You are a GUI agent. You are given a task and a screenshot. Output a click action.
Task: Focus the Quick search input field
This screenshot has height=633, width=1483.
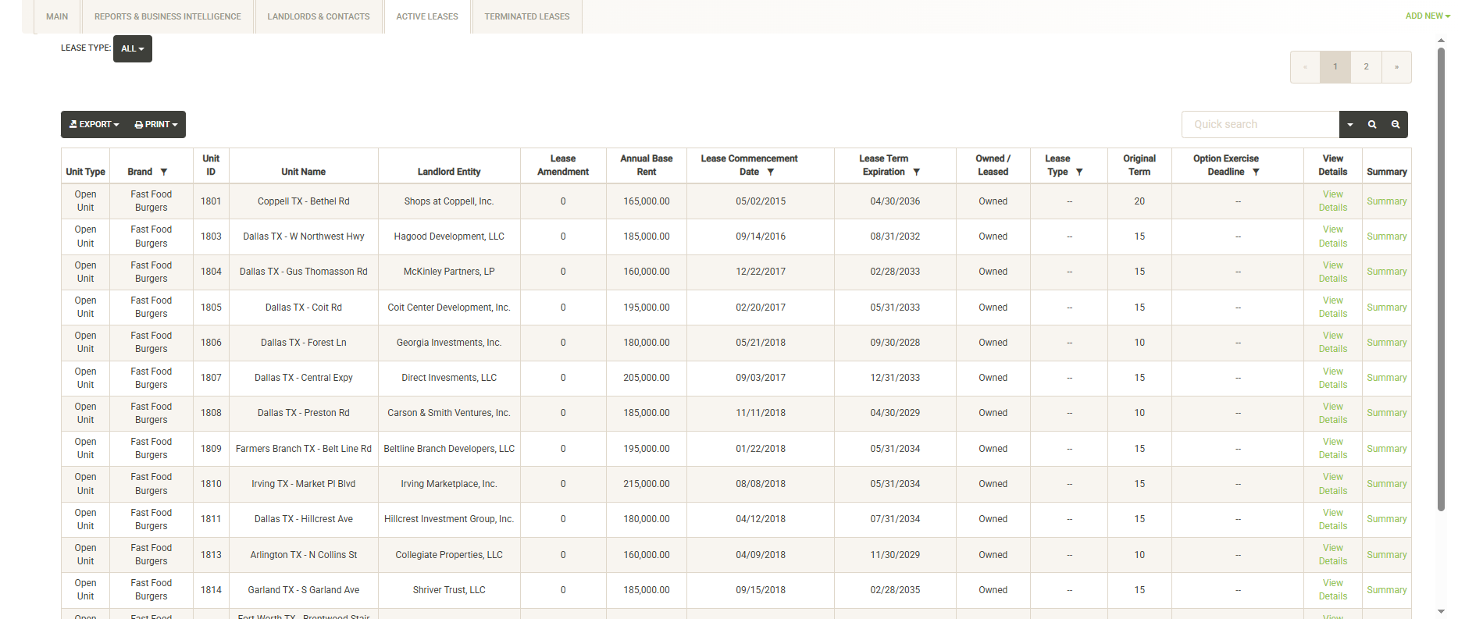[x=1260, y=125]
